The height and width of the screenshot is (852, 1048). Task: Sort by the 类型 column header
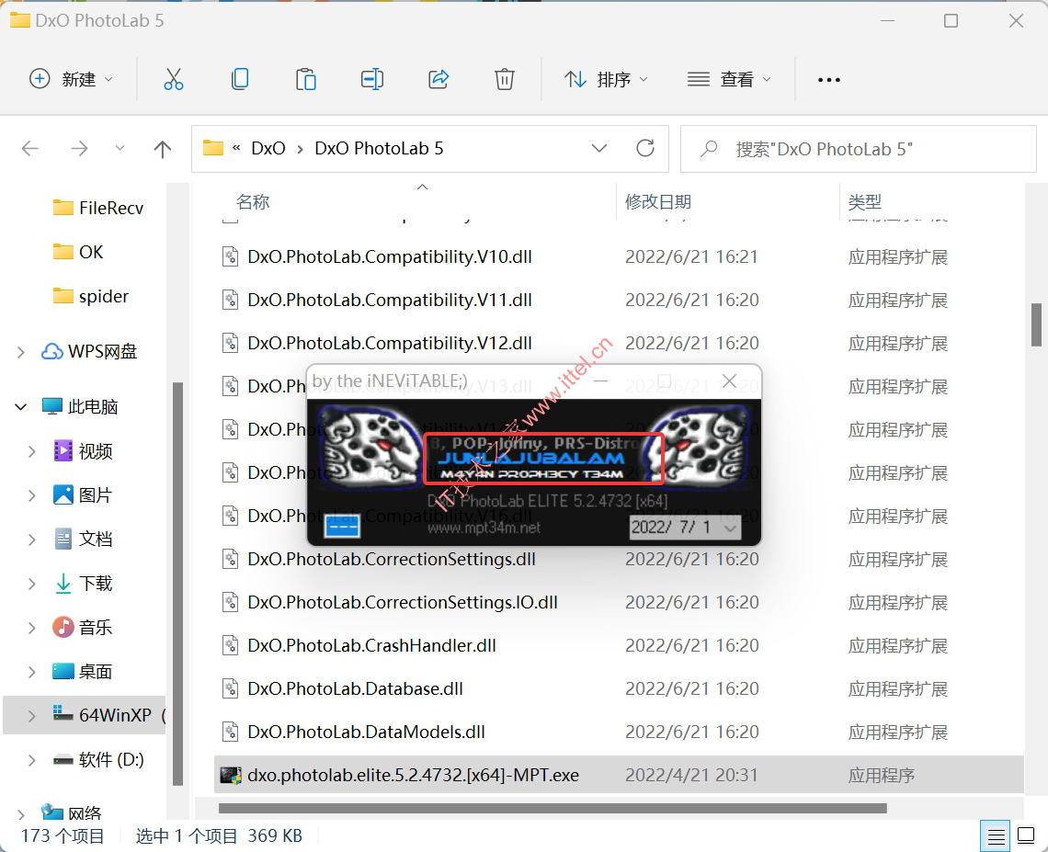tap(865, 202)
